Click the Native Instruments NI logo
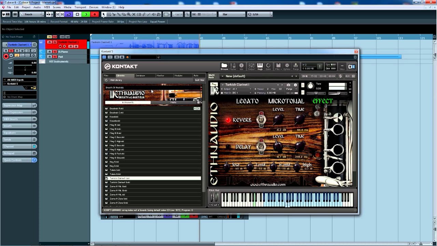The width and height of the screenshot is (437, 246). click(x=352, y=66)
